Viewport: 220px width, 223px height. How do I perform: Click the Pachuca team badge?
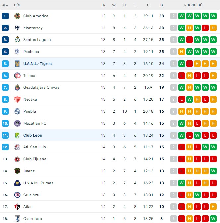pyautogui.click(x=17, y=52)
